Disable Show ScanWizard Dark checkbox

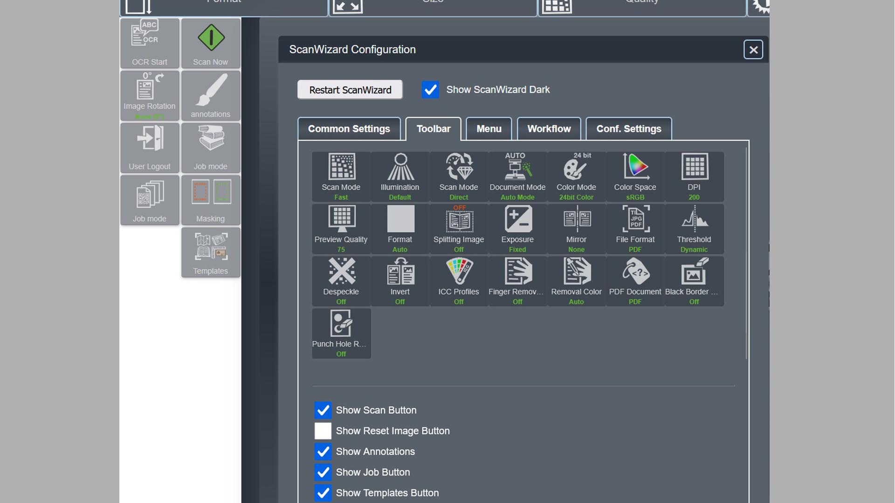click(430, 89)
